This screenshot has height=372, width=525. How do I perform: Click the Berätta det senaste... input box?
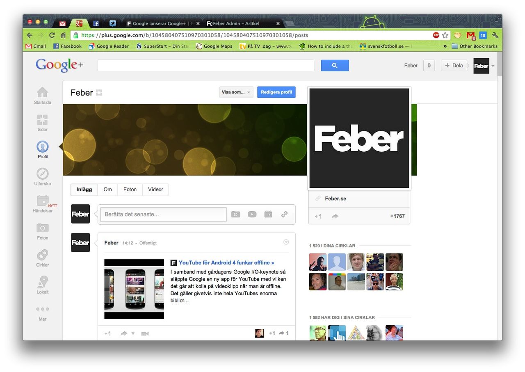tap(163, 215)
